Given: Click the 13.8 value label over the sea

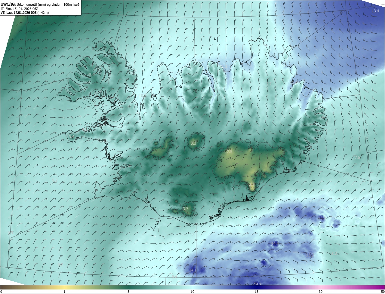Looking at the screenshot, I should 322,218.
